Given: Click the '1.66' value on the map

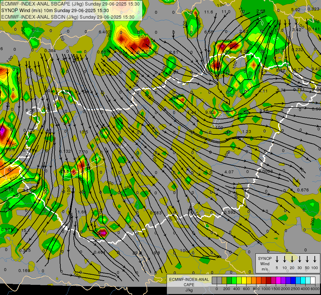Looking at the screenshot, I should 82,212.
